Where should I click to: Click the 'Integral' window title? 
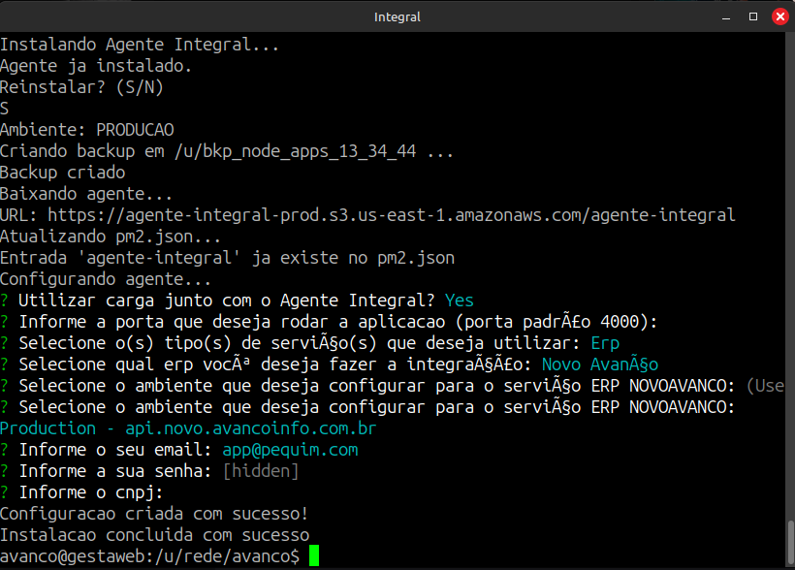point(397,17)
